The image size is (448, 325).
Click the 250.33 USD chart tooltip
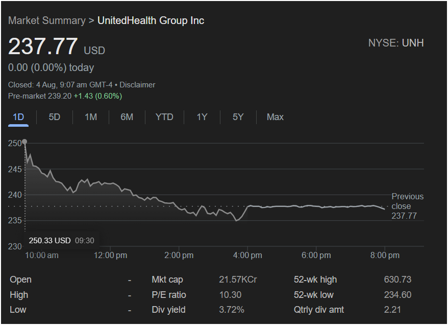click(61, 241)
